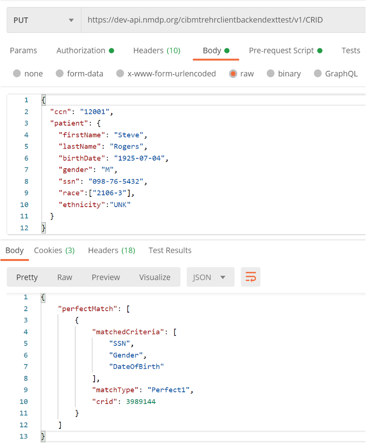The width and height of the screenshot is (366, 448).
Task: Open the PUT method dropdown
Action: pos(44,20)
